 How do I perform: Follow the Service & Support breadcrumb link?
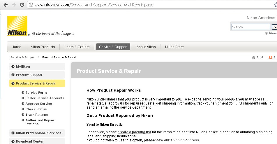[23, 57]
